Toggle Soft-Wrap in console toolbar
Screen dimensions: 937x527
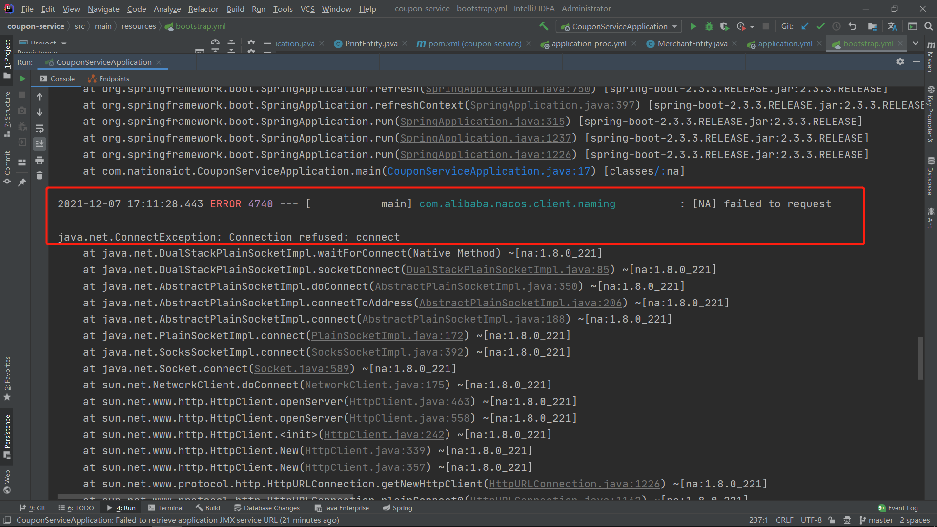[x=40, y=128]
